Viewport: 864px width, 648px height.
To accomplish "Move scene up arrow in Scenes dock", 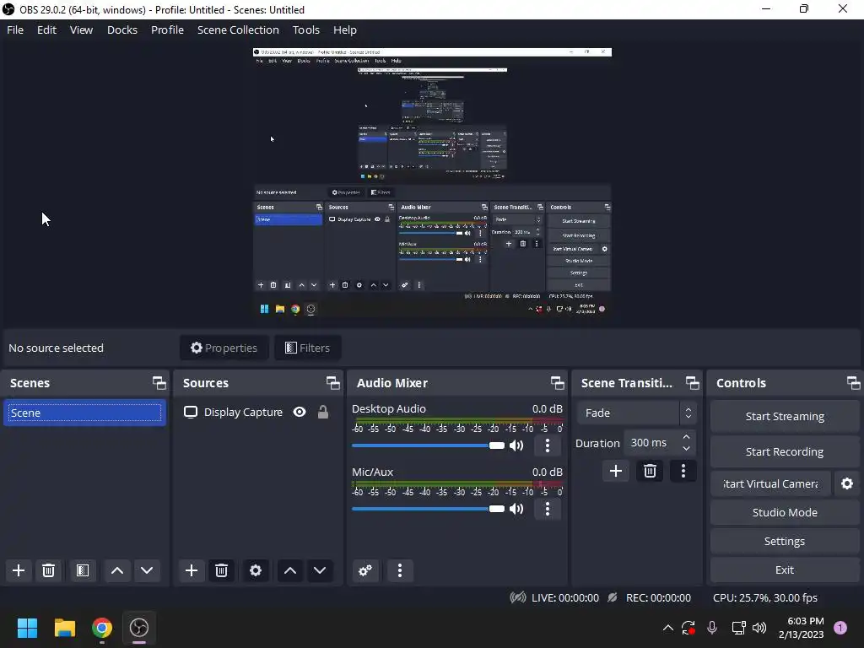I will pyautogui.click(x=116, y=570).
